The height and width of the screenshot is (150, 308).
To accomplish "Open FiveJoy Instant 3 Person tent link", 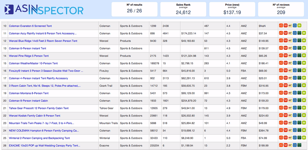I will [x=46, y=71].
